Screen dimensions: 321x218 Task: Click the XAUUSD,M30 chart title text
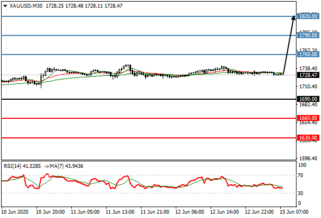pos(26,6)
